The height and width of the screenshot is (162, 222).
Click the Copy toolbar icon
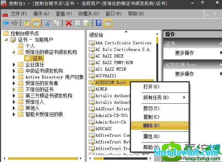click(x=57, y=23)
